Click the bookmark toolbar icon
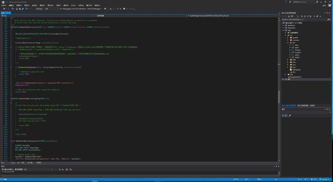 click(x=124, y=9)
